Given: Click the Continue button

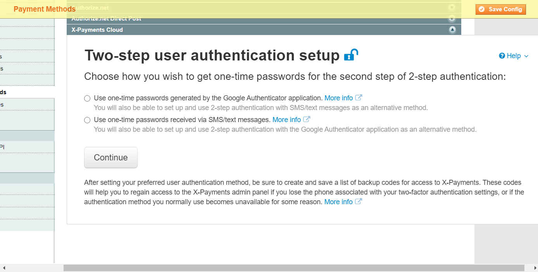Looking at the screenshot, I should pyautogui.click(x=111, y=157).
